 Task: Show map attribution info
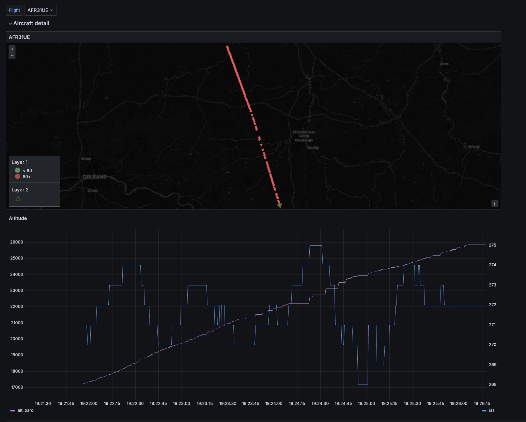(495, 204)
